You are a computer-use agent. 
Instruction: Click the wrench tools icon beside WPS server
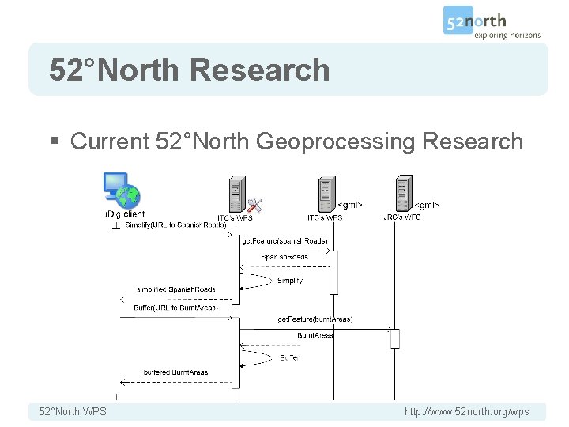pyautogui.click(x=254, y=206)
